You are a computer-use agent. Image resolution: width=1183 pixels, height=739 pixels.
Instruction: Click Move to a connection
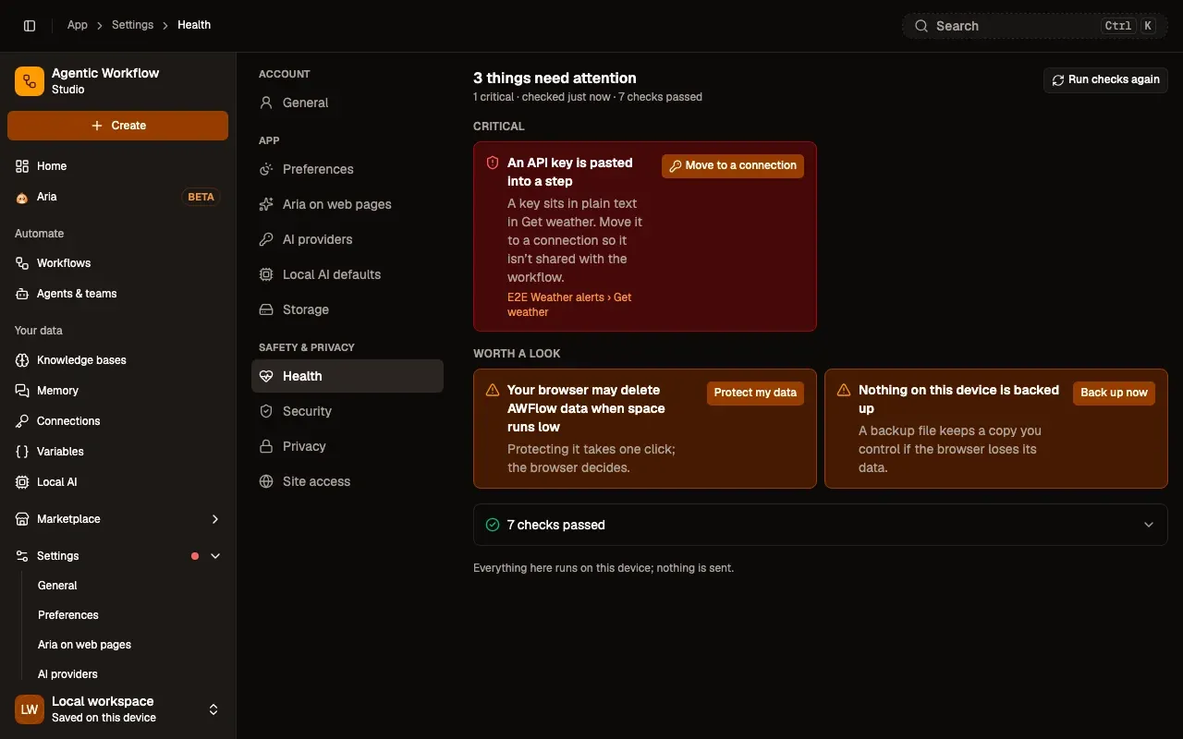(733, 165)
